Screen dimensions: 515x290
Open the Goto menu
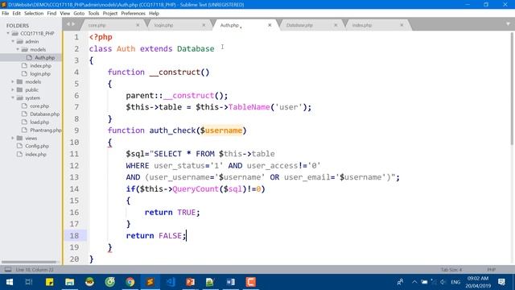coord(79,14)
